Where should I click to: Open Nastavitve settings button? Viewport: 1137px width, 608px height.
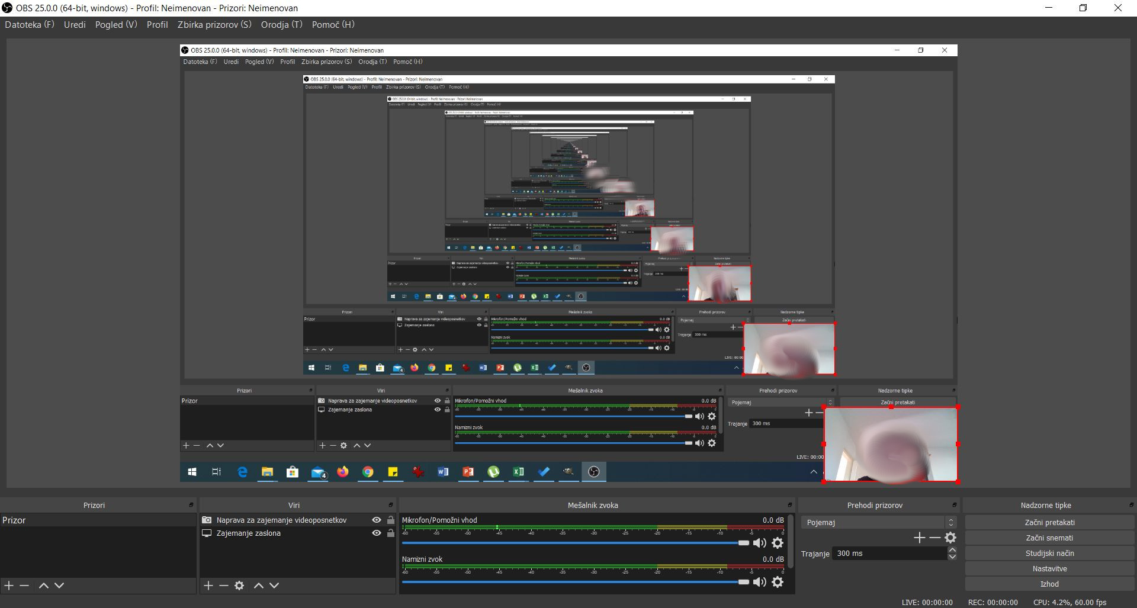(x=1049, y=568)
